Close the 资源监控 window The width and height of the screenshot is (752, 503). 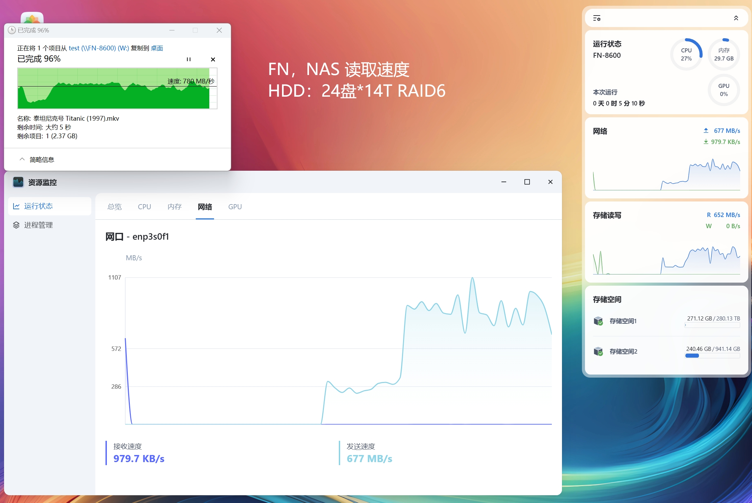[550, 182]
